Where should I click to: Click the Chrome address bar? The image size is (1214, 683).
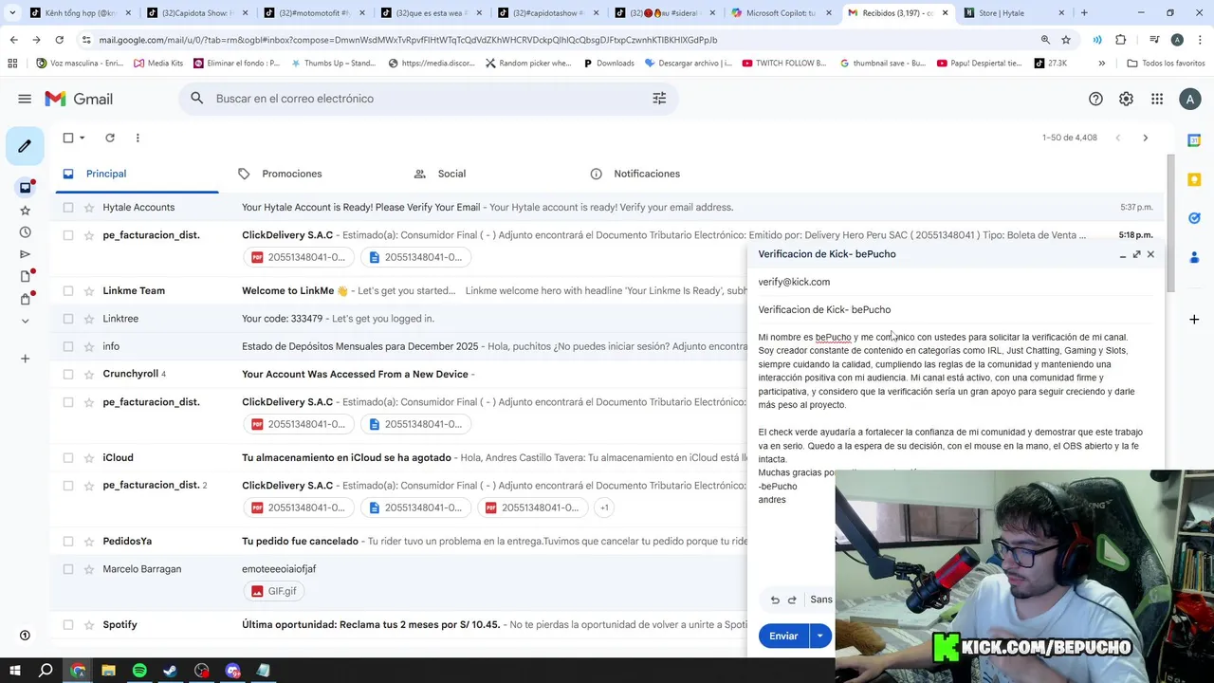pyautogui.click(x=560, y=40)
